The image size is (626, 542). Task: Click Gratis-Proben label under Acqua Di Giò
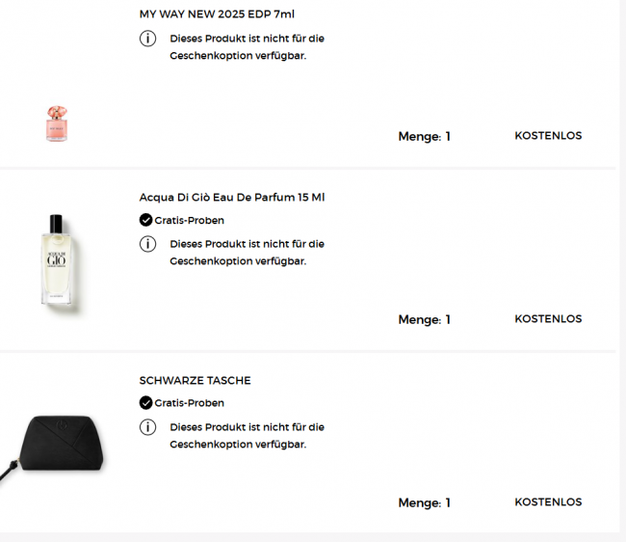coord(190,220)
